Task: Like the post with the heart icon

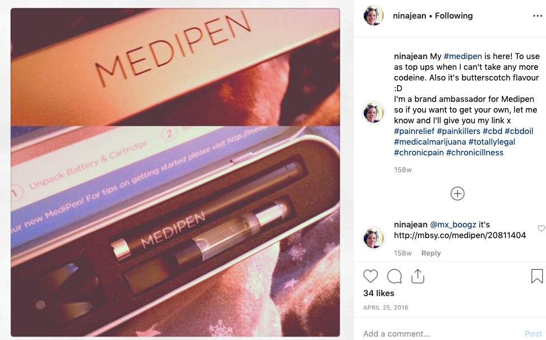Action: click(x=371, y=276)
